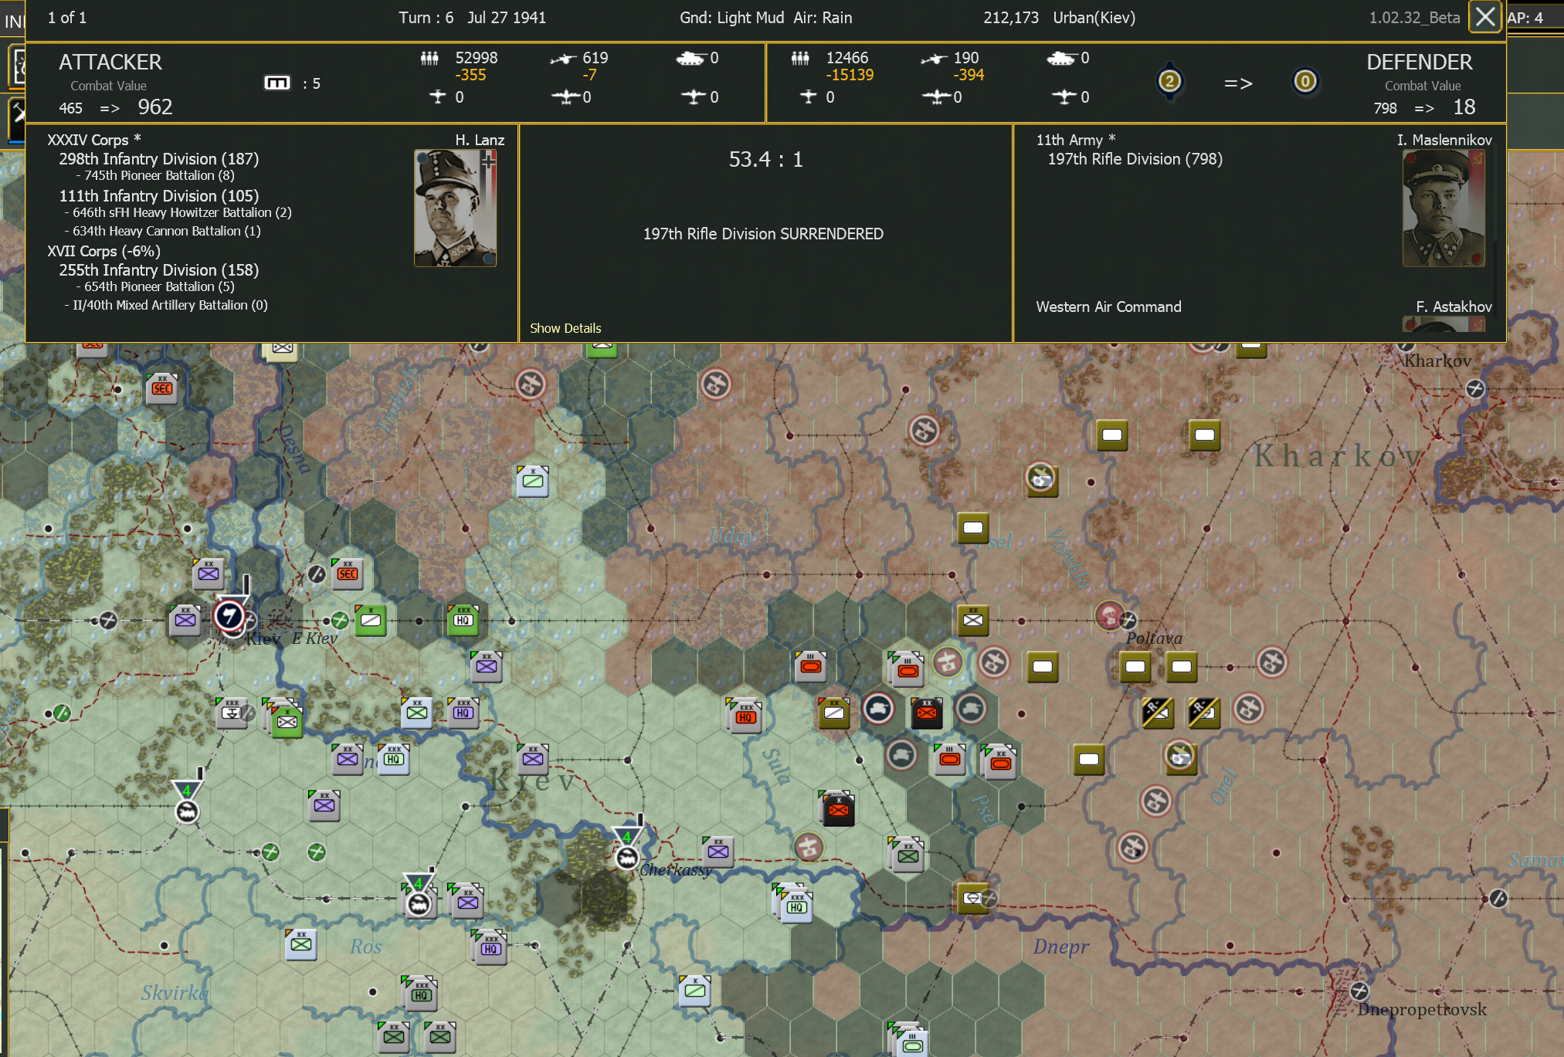Screen dimensions: 1564x1057
Task: Click 'II/40th Mixed Artillery Battalion (0)'
Action: pos(166,305)
